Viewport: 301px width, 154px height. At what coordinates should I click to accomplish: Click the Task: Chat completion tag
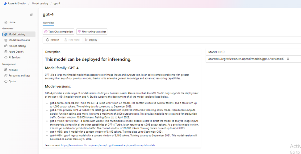tap(58, 32)
